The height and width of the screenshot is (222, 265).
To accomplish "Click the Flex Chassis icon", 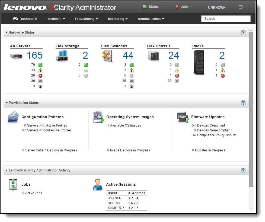I will click(x=153, y=55).
